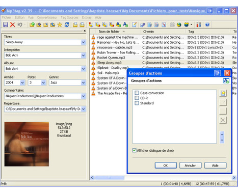Viewport: 238px width, 193px height.
Task: Click the file list scroll left arrow
Action: [x=92, y=178]
